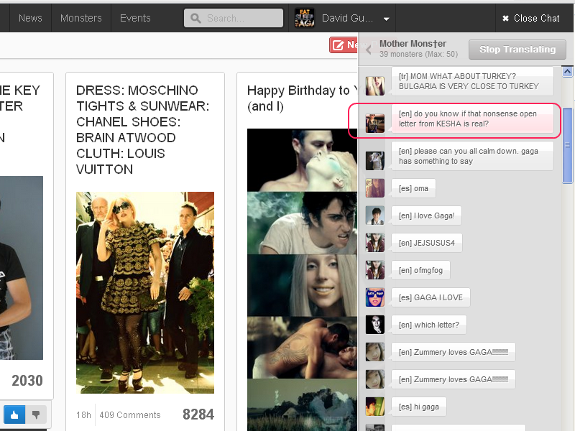Screen dimensions: 575x431
Task: Click avatar next to 'GAGA I LOVE'
Action: tap(374, 297)
